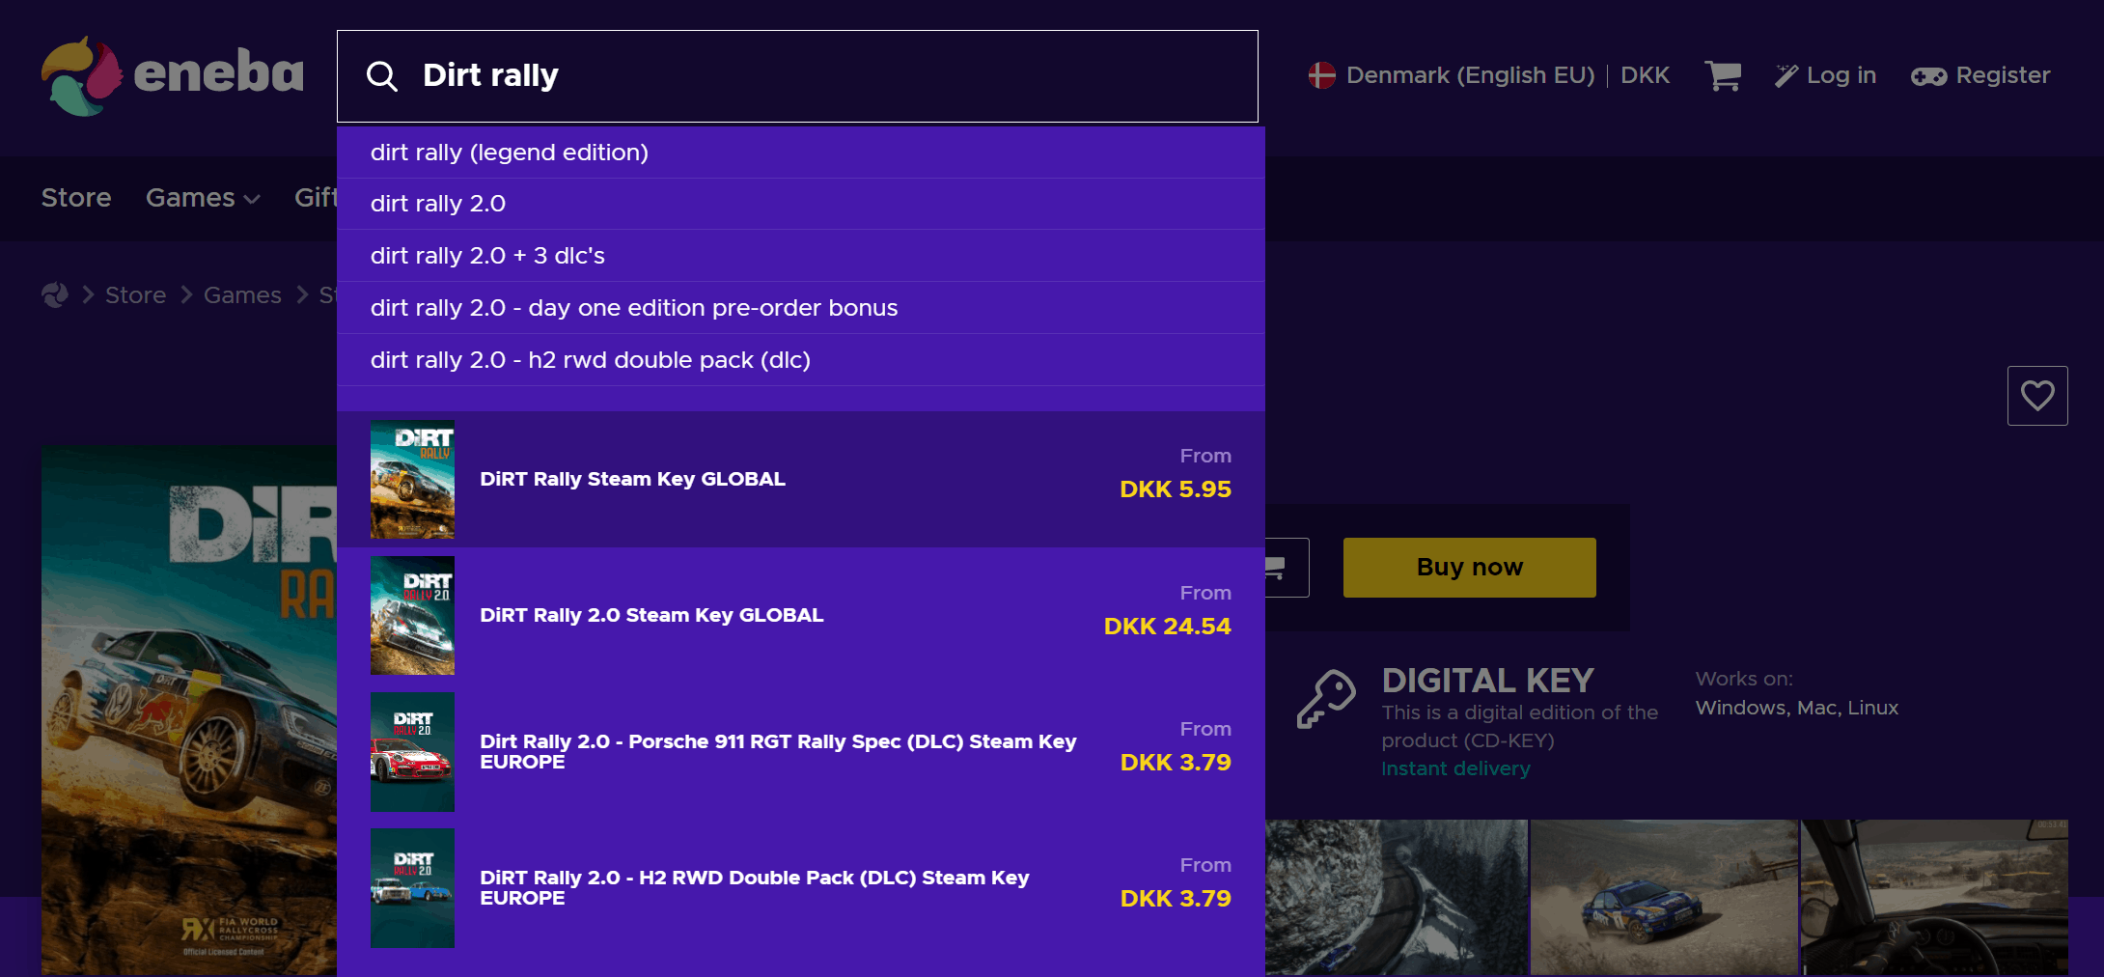Click the Instant delivery text
Image resolution: width=2104 pixels, height=977 pixels.
(1455, 768)
